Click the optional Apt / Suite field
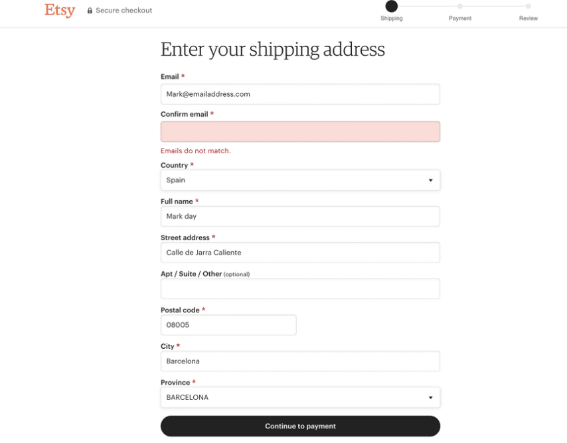The width and height of the screenshot is (567, 443). (x=300, y=288)
